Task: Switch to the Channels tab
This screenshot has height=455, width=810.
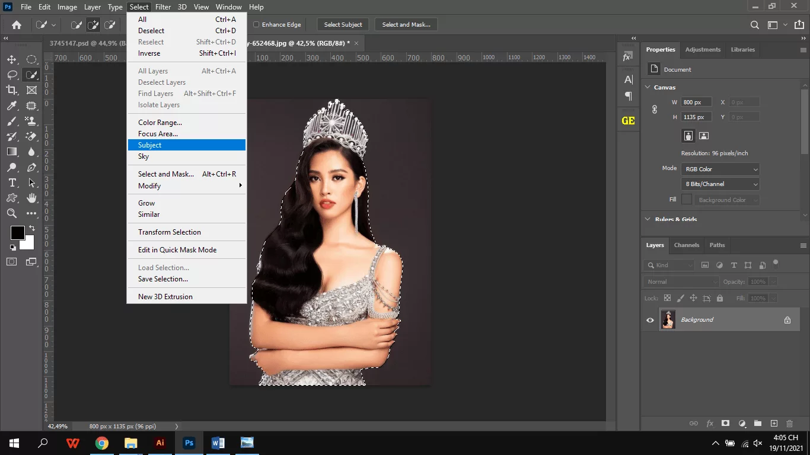Action: [x=686, y=245]
